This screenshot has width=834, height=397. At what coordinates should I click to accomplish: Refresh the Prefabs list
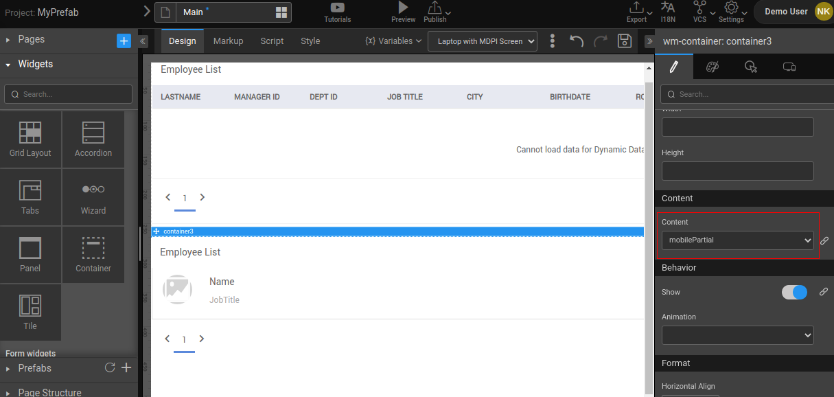109,368
